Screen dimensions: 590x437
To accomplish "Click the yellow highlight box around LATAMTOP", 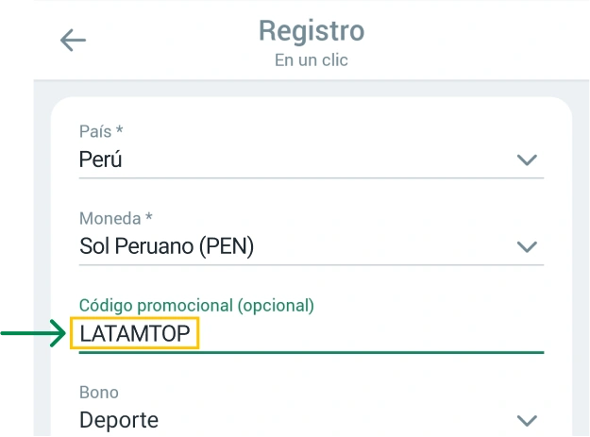I will click(135, 319).
